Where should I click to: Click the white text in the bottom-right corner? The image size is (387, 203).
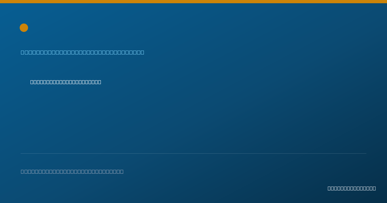coord(352,188)
